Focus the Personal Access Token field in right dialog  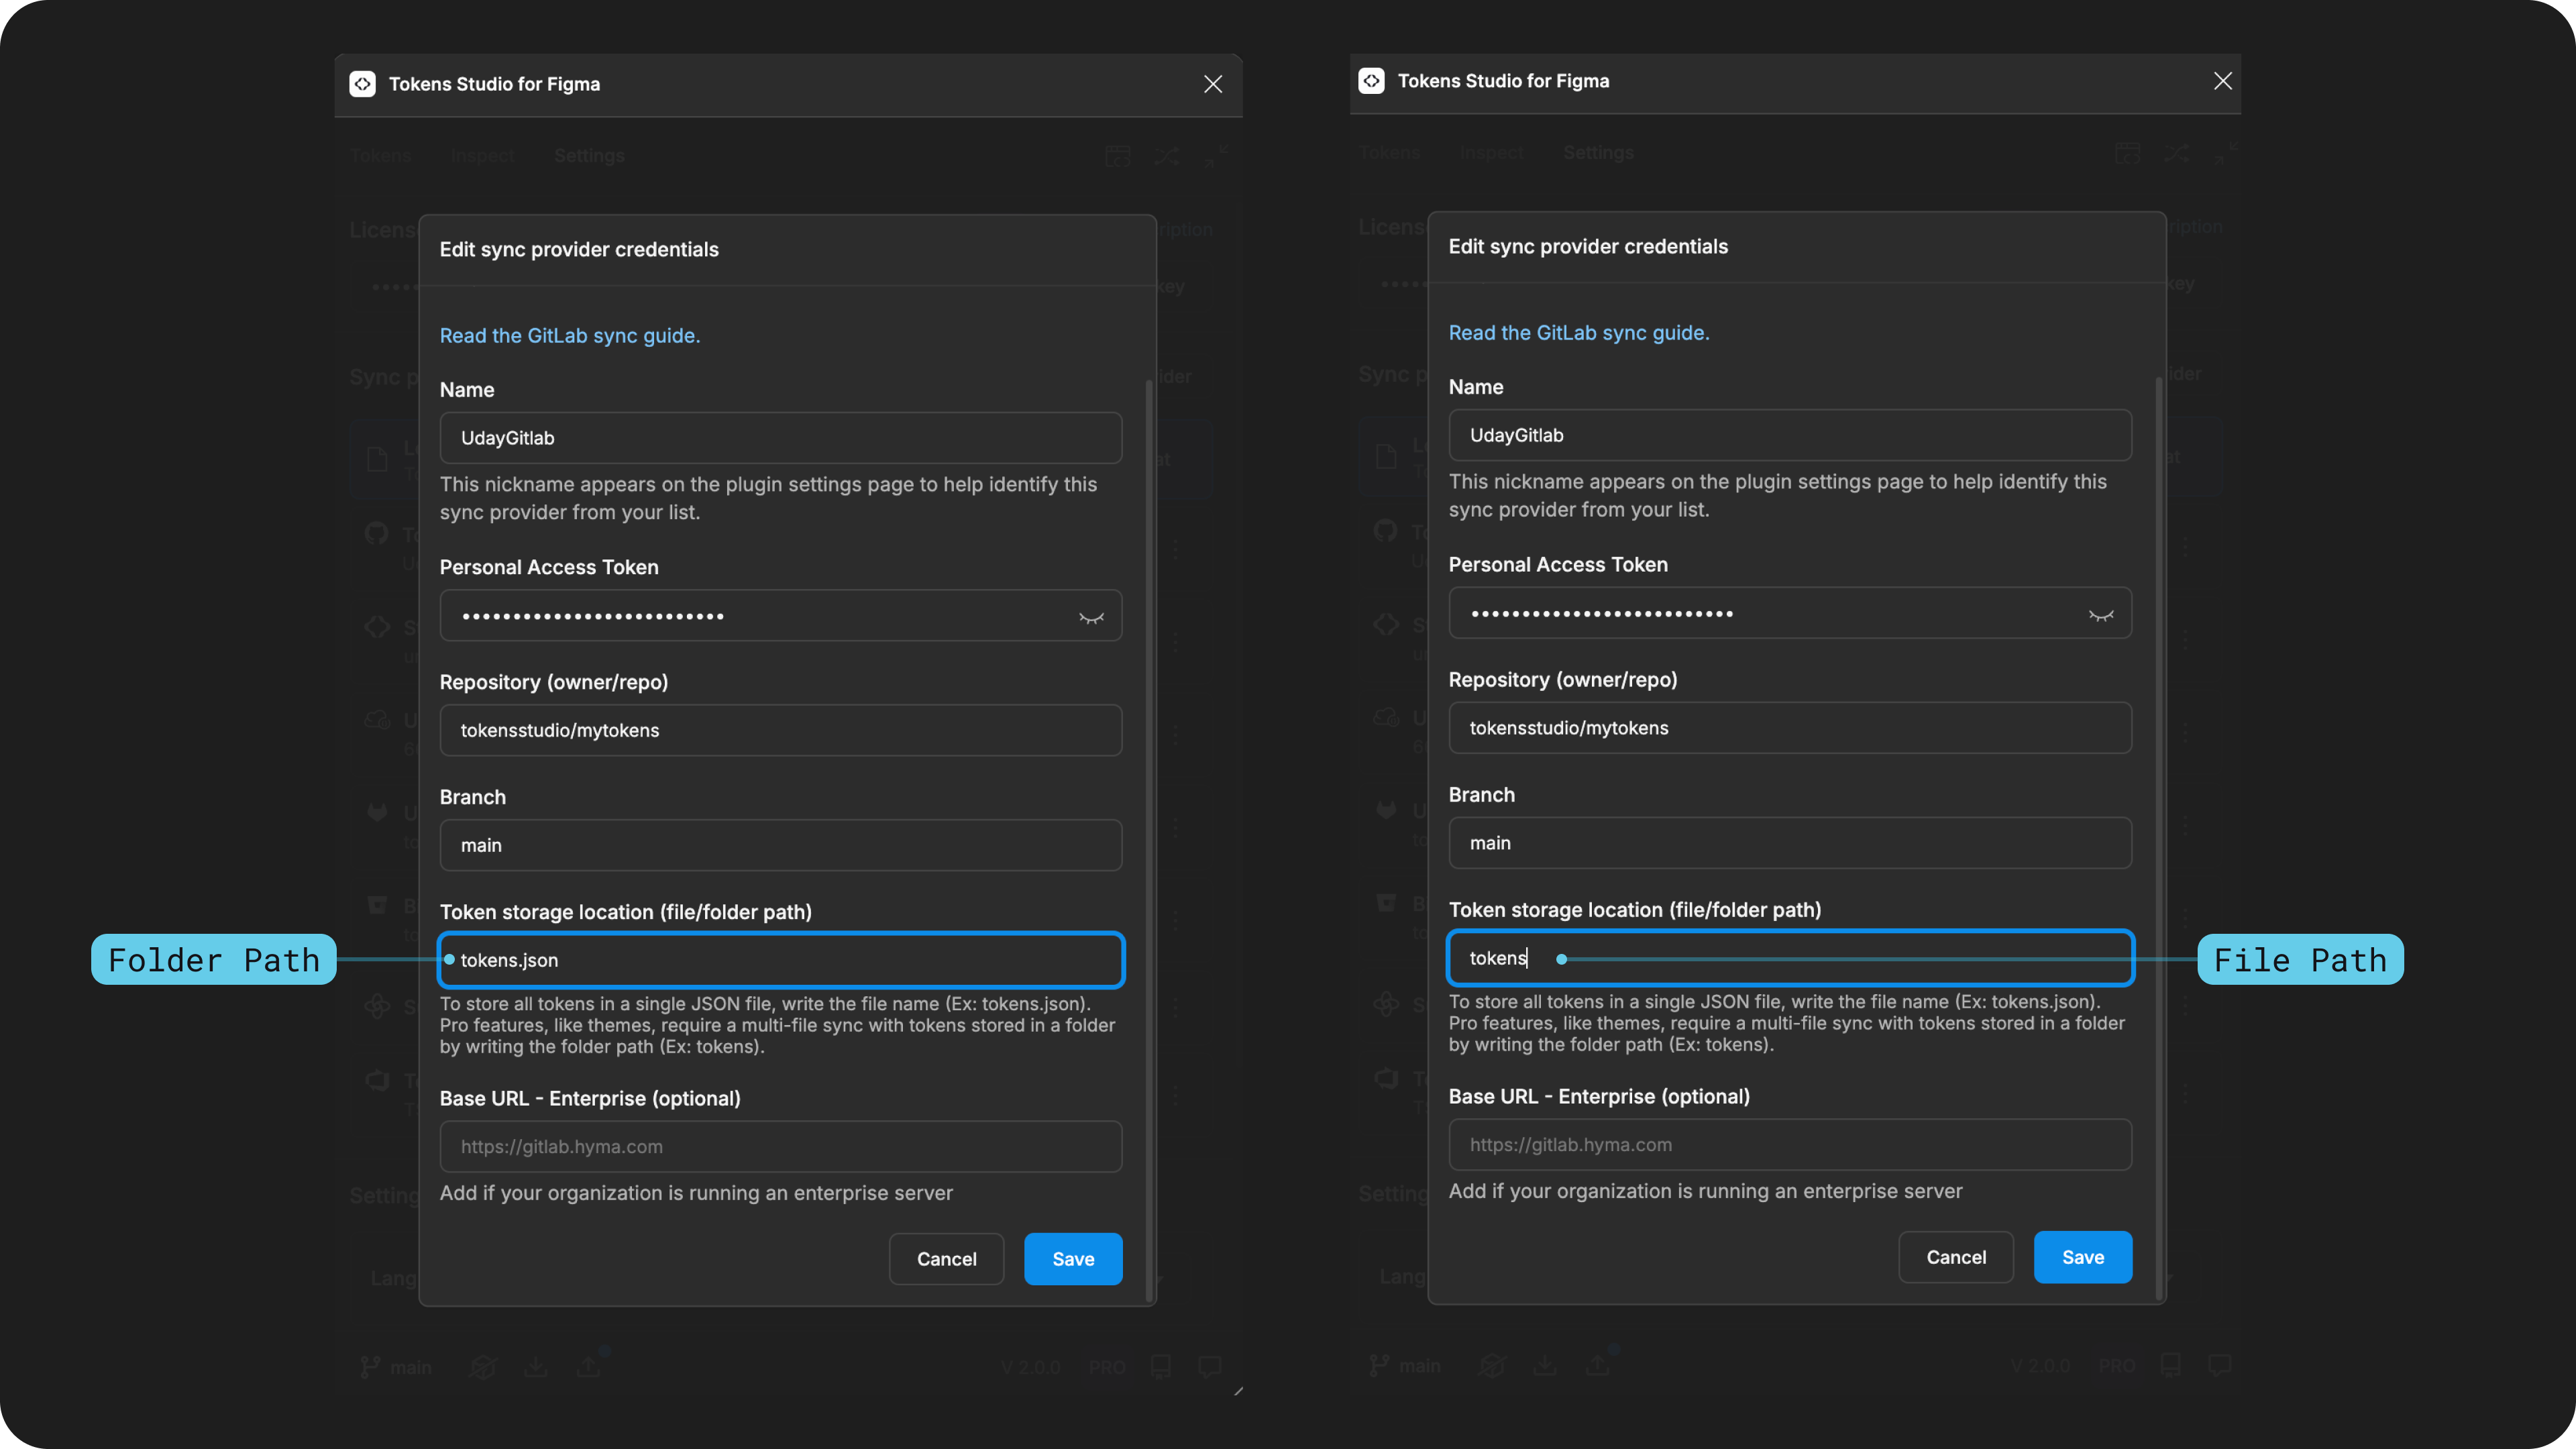[x=1790, y=612]
